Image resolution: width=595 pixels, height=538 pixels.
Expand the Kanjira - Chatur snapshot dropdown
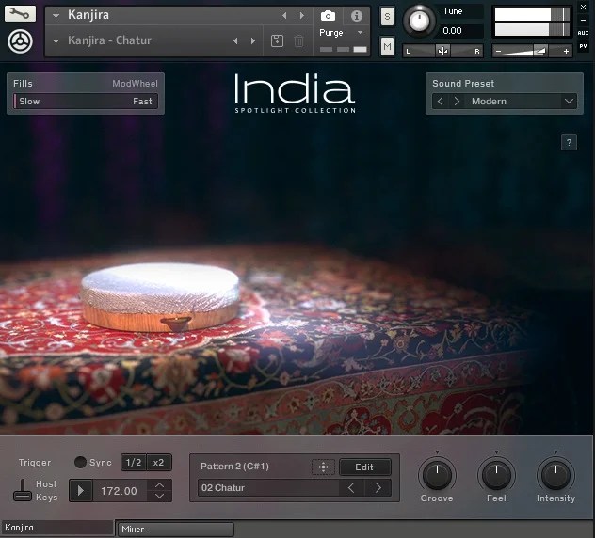click(56, 41)
